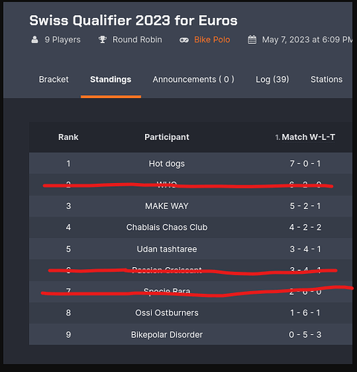Select the Ossi Ostburners row
This screenshot has width=357, height=372.
tap(190, 312)
